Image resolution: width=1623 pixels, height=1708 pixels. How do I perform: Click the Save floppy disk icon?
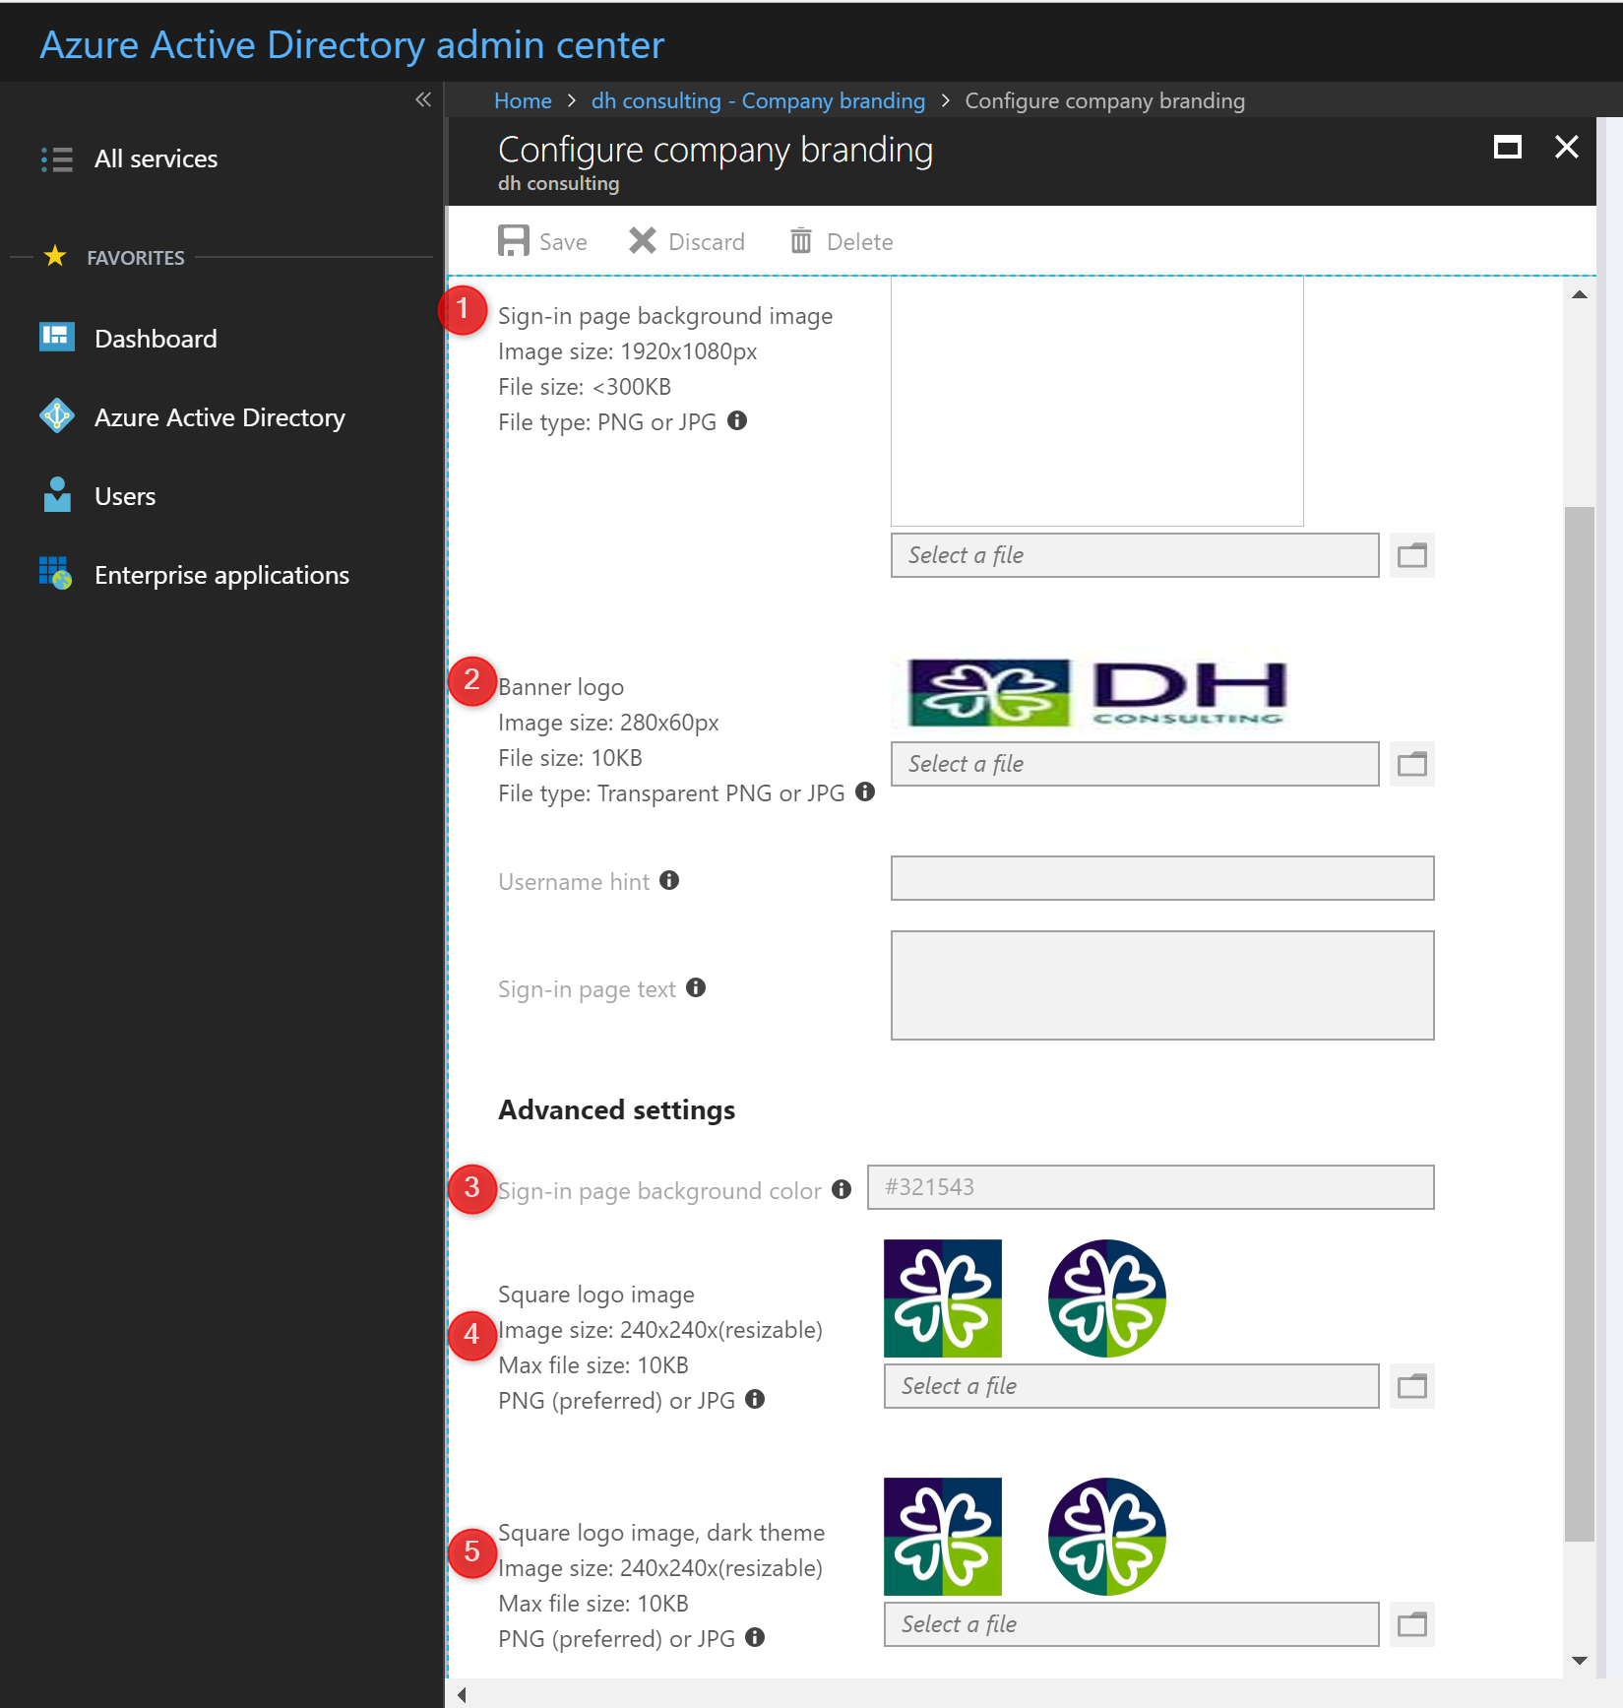pyautogui.click(x=513, y=240)
